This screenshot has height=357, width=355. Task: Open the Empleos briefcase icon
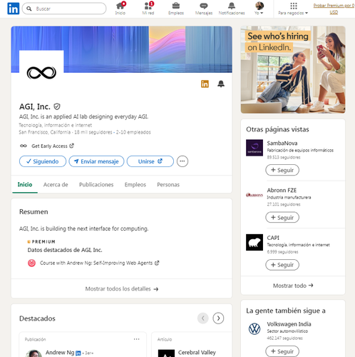(x=176, y=6)
